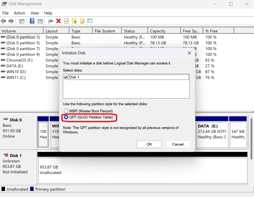
Task: Select MBR (Master Boot Record) option
Action: (x=66, y=111)
